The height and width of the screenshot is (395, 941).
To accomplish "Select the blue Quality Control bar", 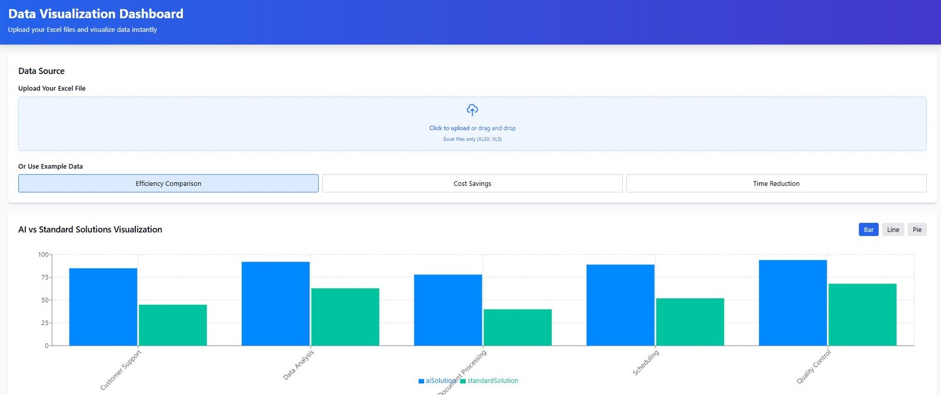I will click(x=793, y=303).
